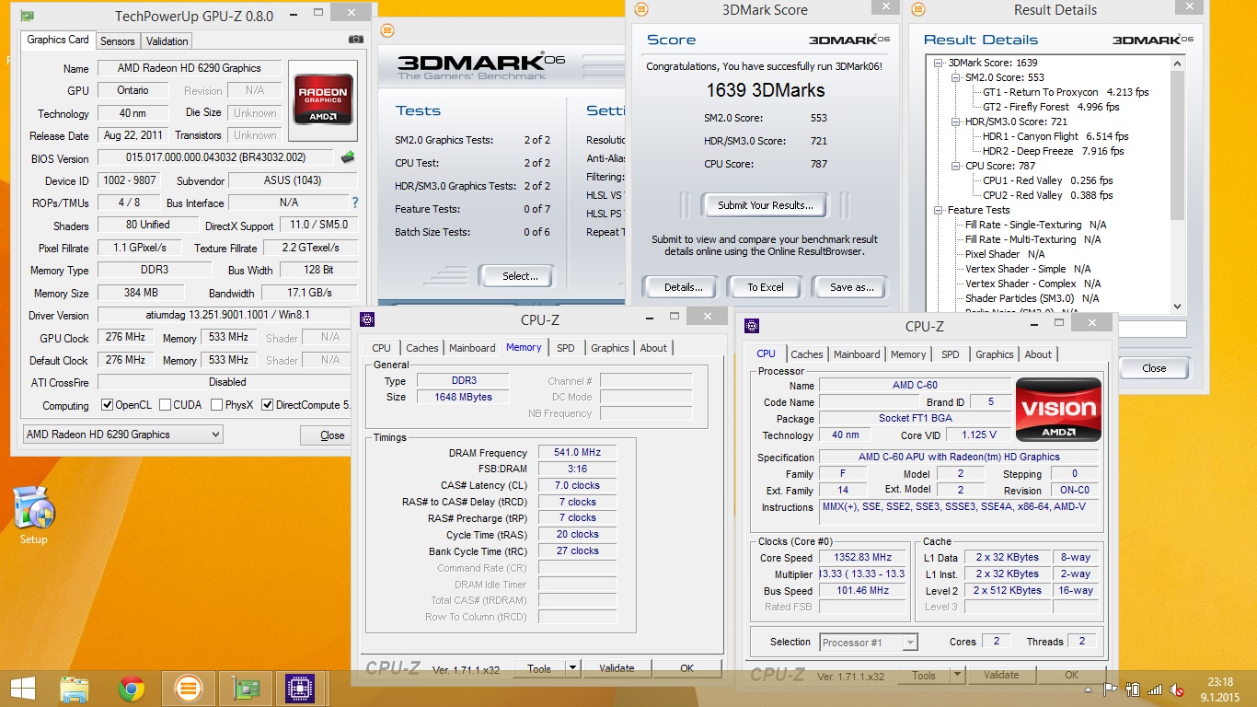Click the DRAM Frequency 541.0 MHz value
The image size is (1257, 707).
pos(577,453)
